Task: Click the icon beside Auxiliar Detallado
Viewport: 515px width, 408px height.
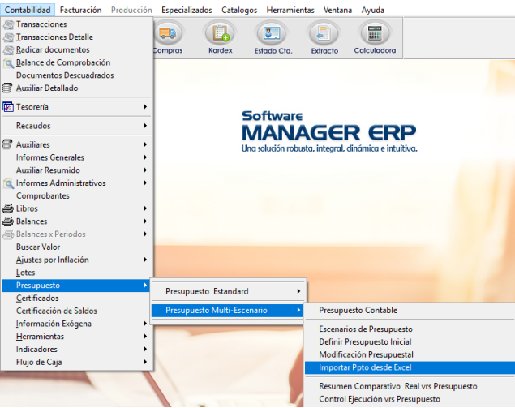Action: pos(7,88)
